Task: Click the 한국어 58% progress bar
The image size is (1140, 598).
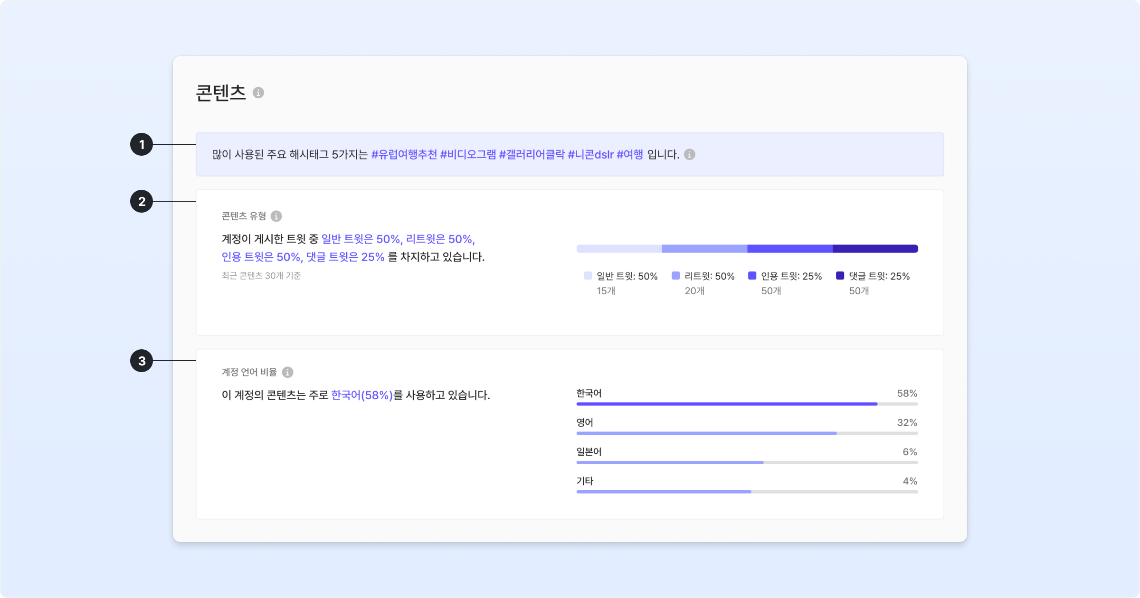Action: coord(727,404)
